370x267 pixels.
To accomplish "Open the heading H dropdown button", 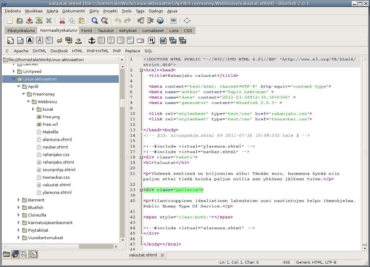I will [152, 40].
